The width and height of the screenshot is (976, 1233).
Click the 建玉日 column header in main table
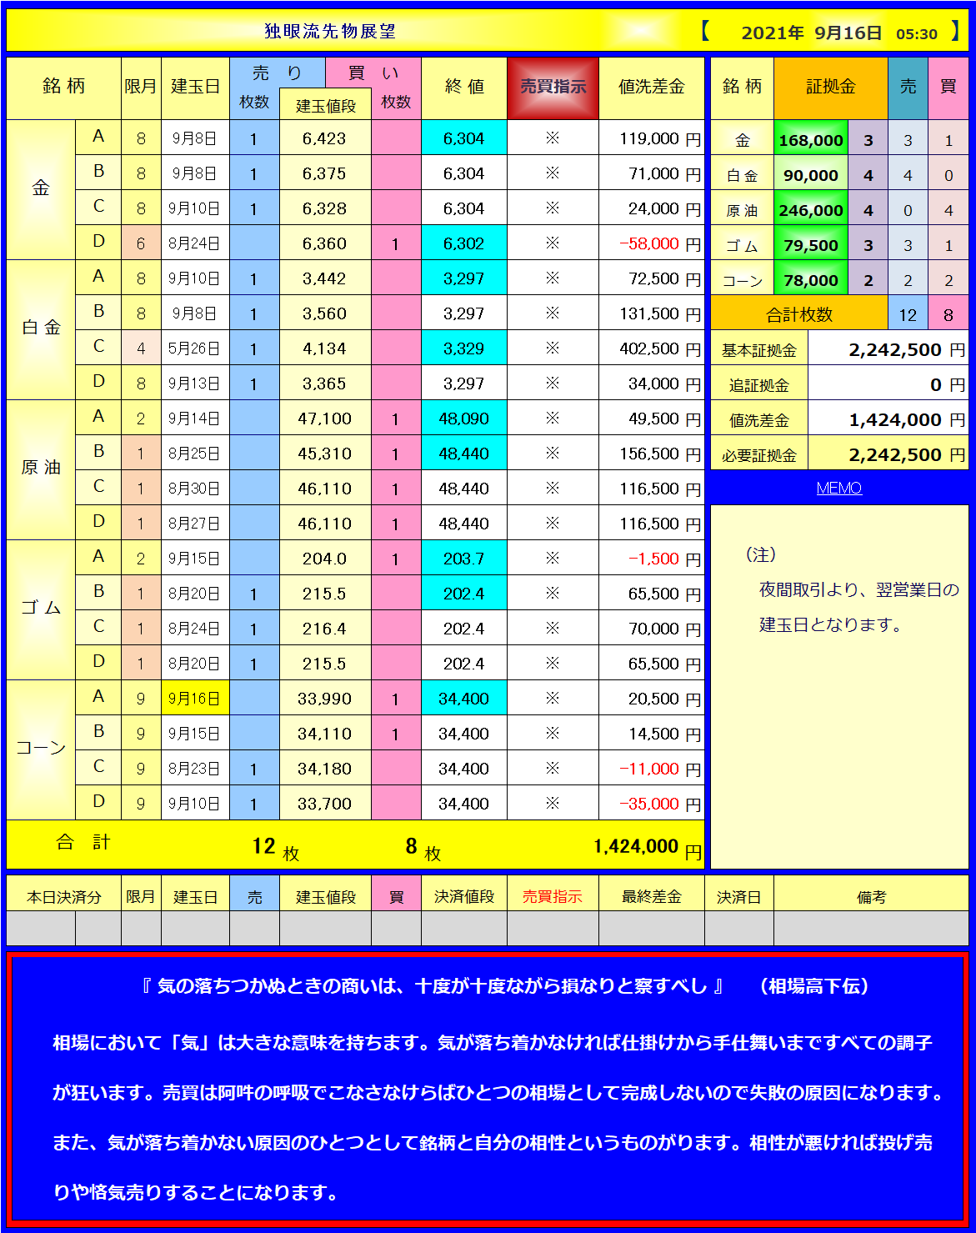195,88
